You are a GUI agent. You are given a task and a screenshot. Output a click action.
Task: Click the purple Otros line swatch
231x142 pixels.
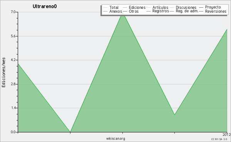(125, 11)
